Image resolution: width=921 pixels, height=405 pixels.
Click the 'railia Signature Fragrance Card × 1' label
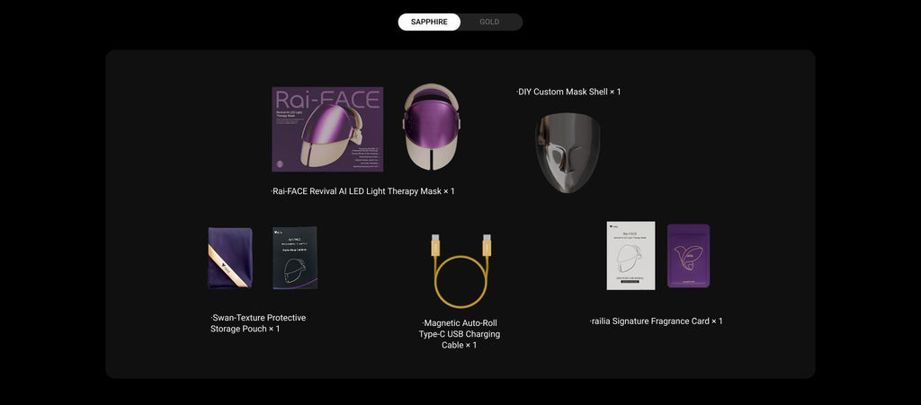(656, 321)
